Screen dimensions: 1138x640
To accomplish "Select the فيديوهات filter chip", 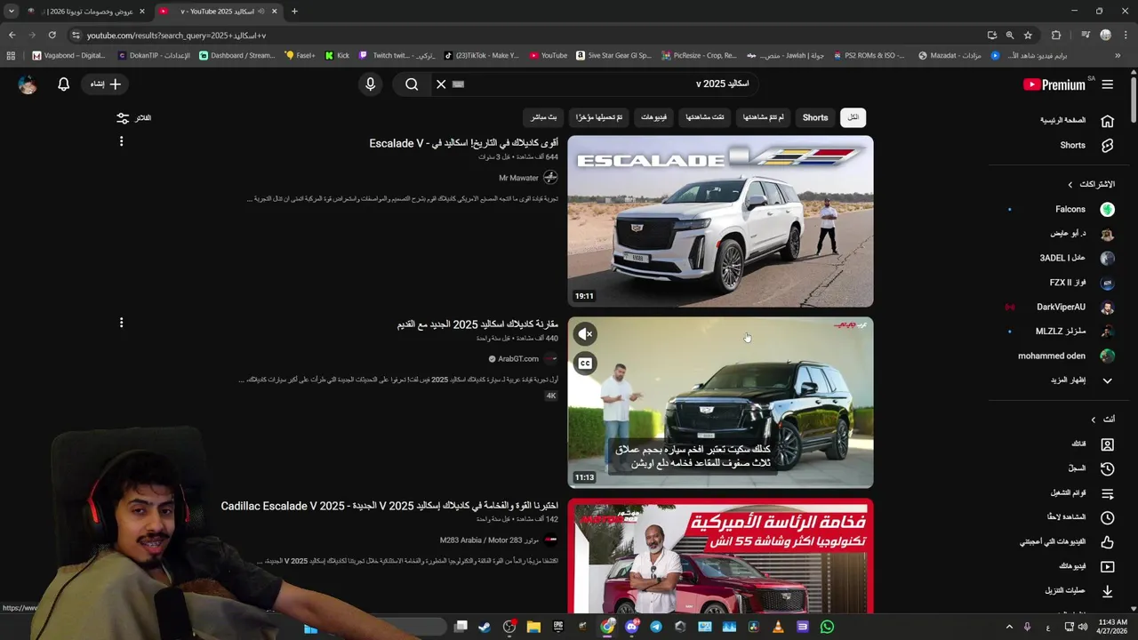I will tap(653, 117).
